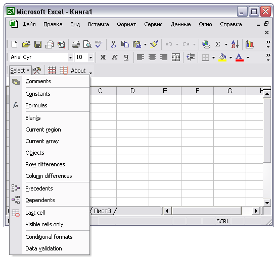Run the spelling check icon
Viewport: 276px width, 258px height.
point(99,44)
